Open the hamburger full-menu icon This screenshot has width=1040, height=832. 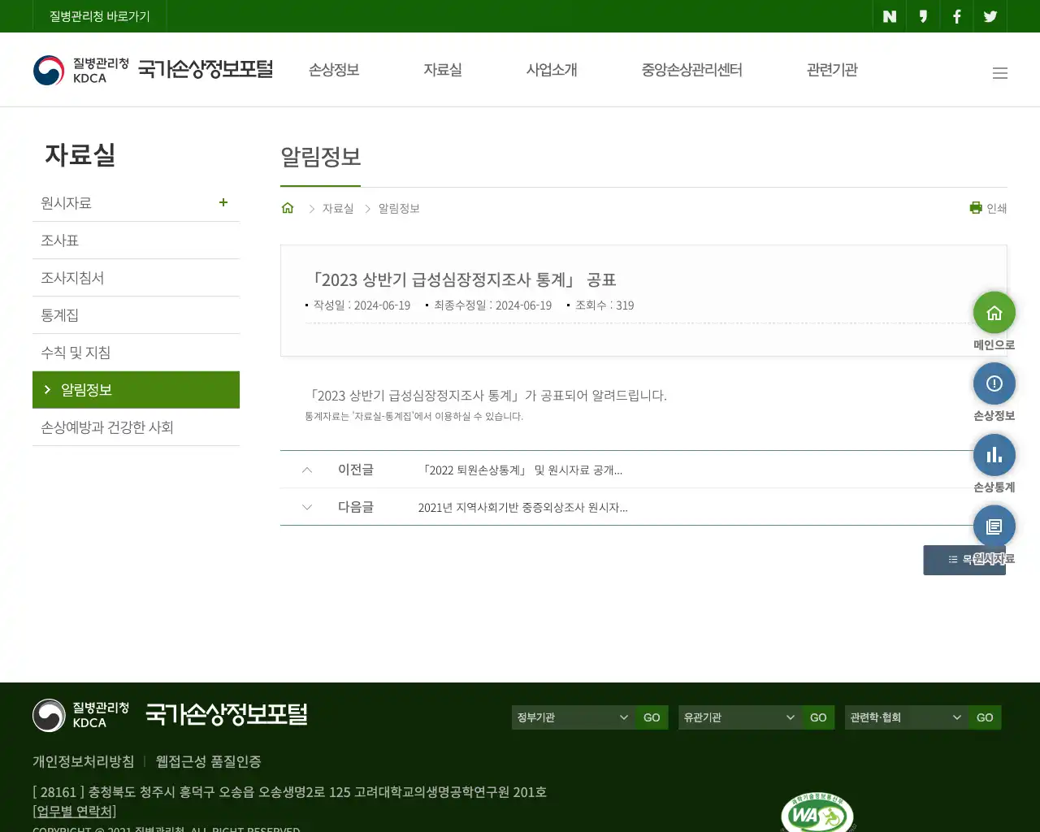tap(1000, 73)
